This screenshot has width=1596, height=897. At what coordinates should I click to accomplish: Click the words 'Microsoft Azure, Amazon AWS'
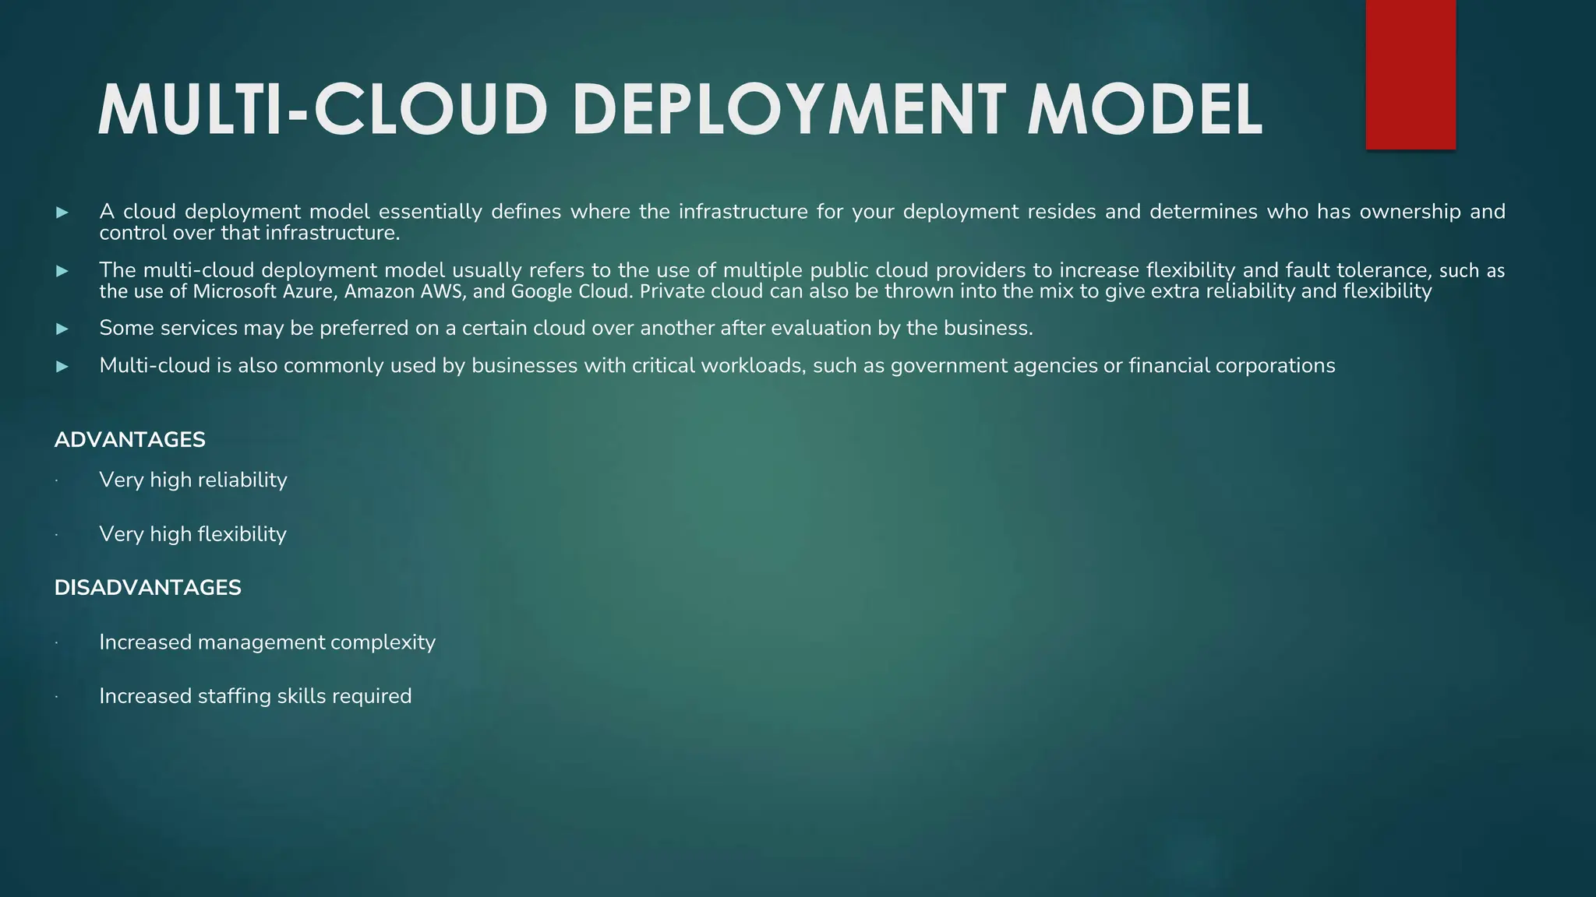coord(330,291)
